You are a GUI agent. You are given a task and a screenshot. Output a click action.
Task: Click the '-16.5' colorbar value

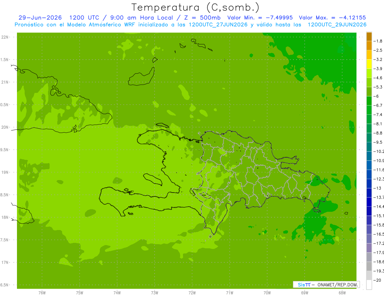379,234
